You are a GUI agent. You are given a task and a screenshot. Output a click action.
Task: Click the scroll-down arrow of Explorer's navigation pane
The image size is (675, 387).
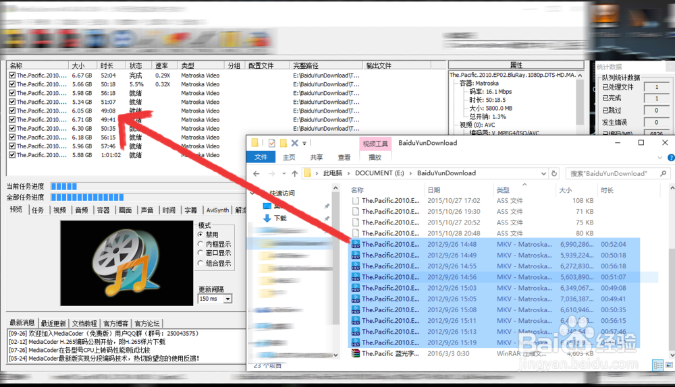click(x=335, y=355)
